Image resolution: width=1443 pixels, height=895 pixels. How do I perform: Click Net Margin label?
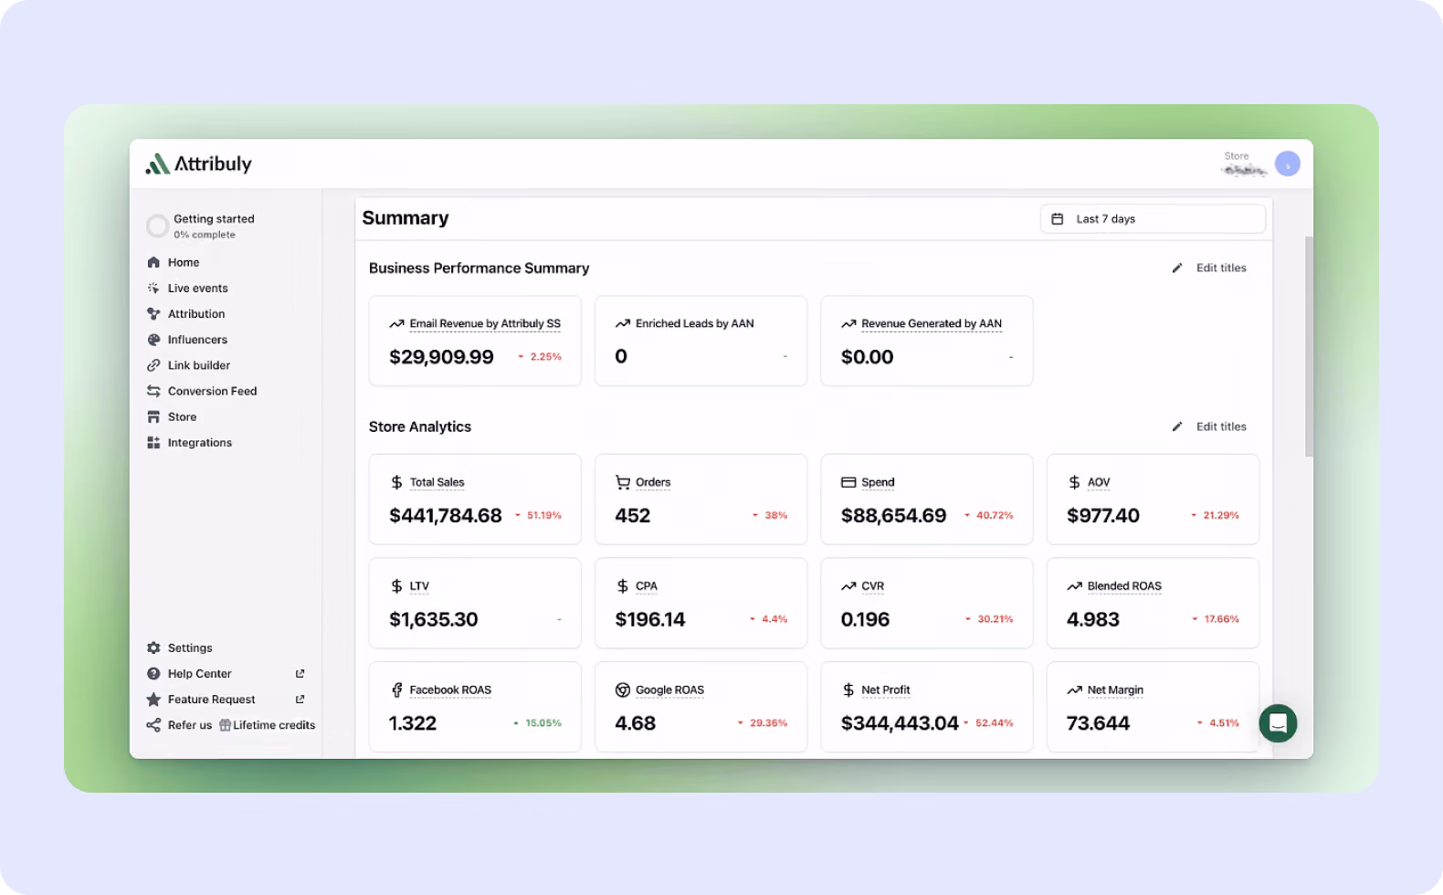(1115, 690)
